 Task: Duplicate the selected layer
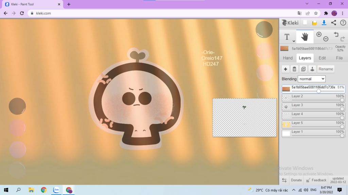point(303,69)
